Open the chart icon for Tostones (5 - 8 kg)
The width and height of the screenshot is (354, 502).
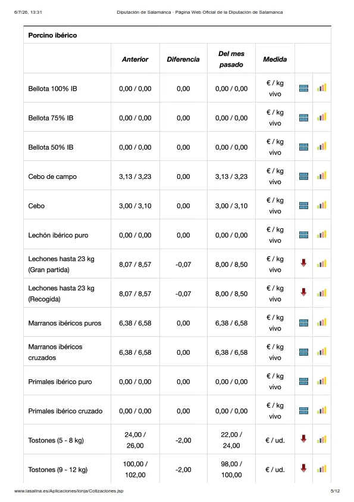[x=322, y=439]
